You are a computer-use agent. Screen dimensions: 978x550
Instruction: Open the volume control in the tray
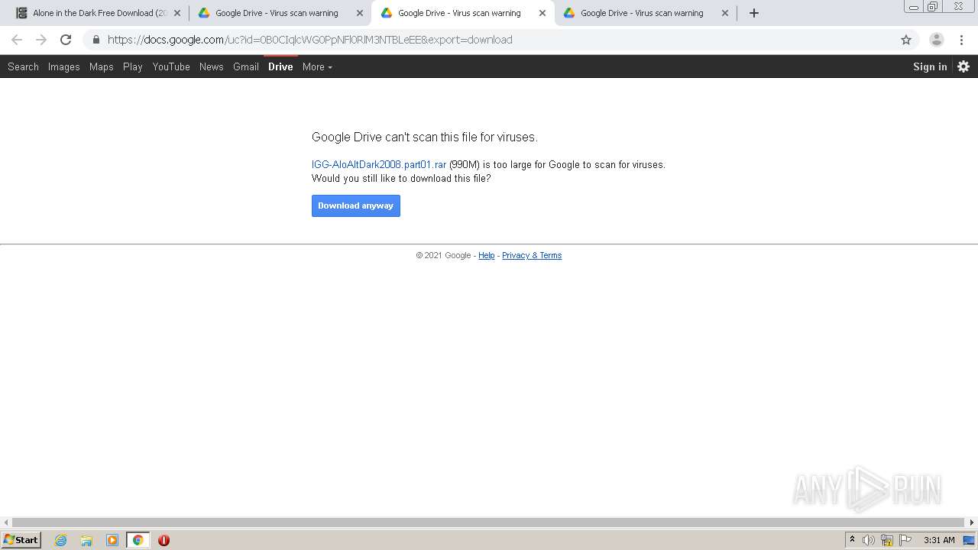869,540
